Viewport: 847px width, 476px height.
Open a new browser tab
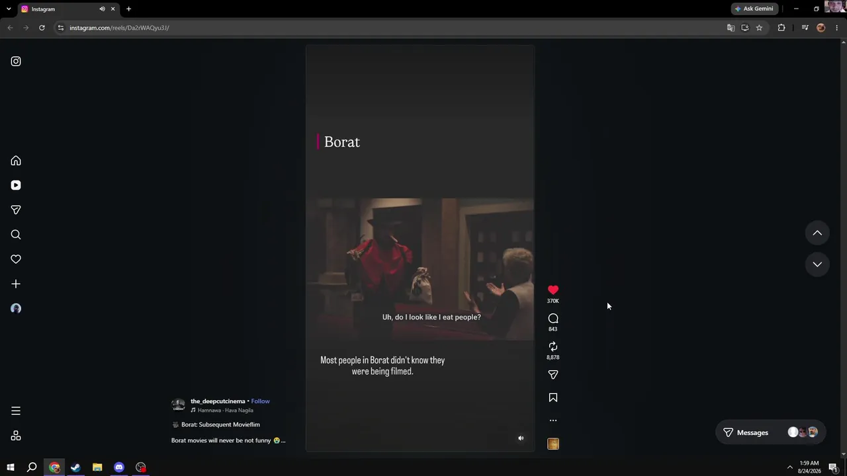[x=129, y=9]
